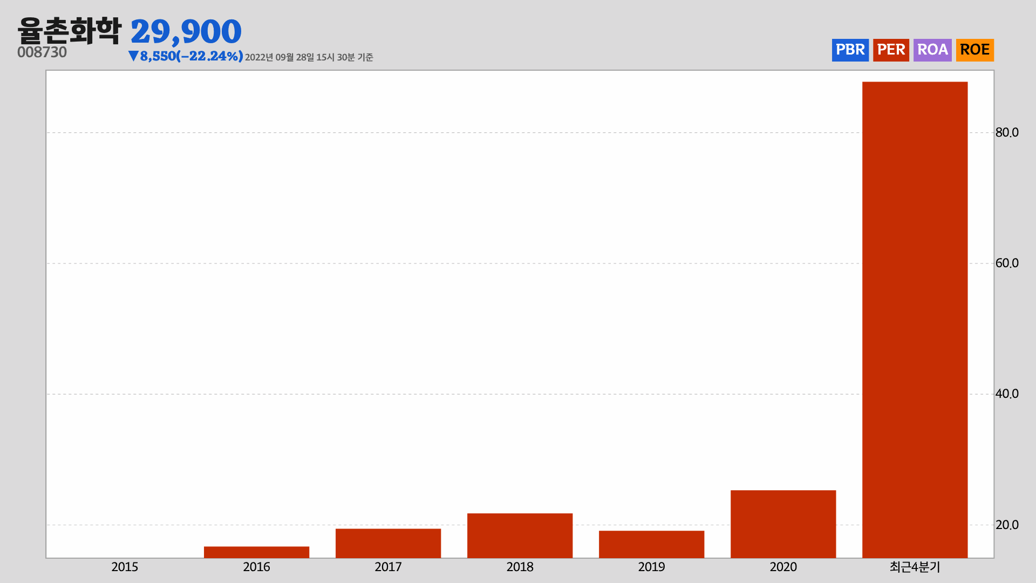This screenshot has width=1036, height=583.
Task: Click the stock code 008730
Action: [x=42, y=52]
